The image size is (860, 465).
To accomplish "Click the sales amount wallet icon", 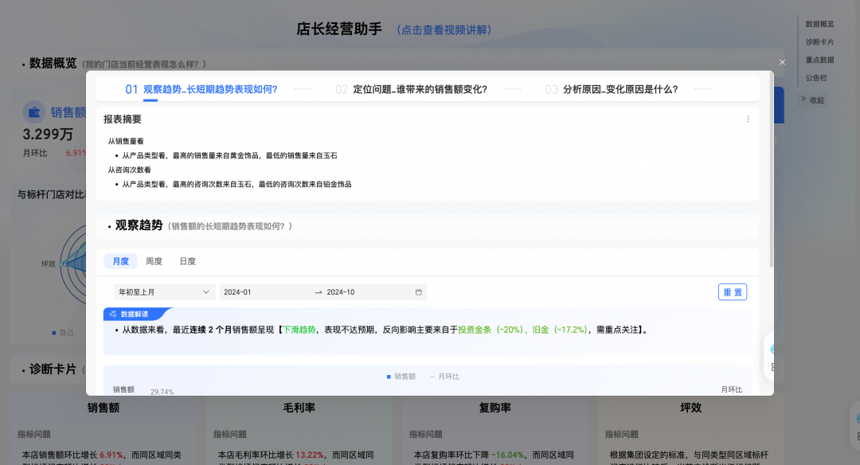I will point(34,111).
